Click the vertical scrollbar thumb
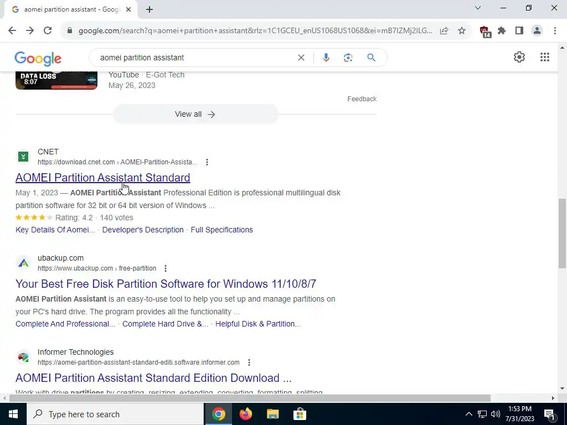The height and width of the screenshot is (425, 567). [x=563, y=233]
